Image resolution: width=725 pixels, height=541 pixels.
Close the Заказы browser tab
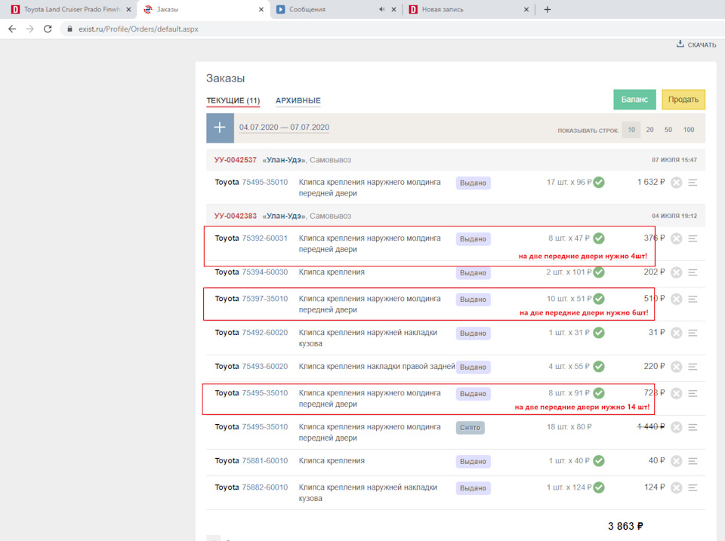pyautogui.click(x=261, y=9)
